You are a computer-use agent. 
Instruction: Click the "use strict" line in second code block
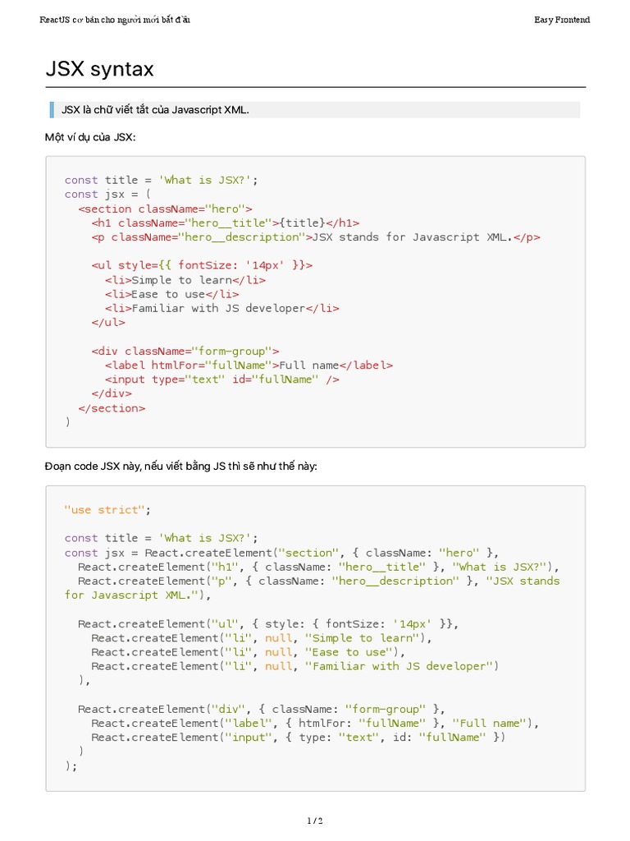point(107,510)
